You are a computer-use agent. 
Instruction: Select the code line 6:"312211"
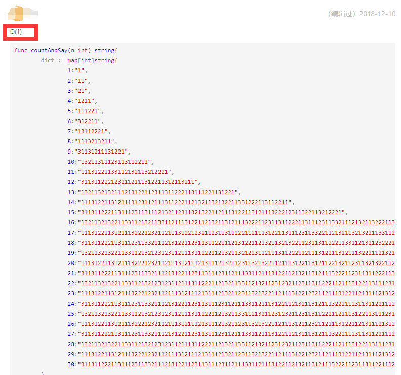pos(86,121)
